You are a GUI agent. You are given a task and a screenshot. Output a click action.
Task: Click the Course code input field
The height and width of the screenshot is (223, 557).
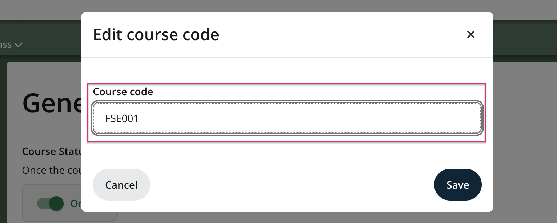coord(287,118)
